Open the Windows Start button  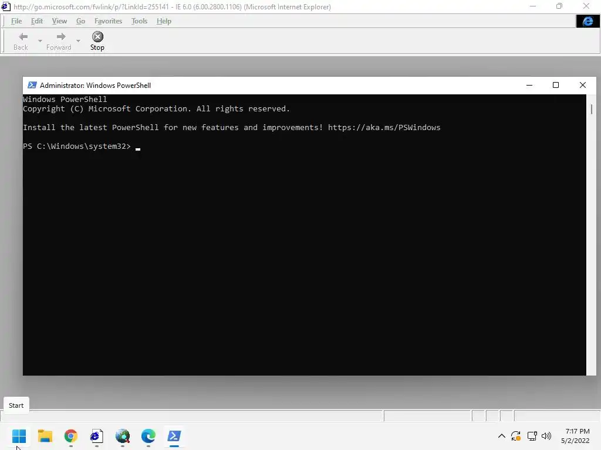(x=19, y=436)
